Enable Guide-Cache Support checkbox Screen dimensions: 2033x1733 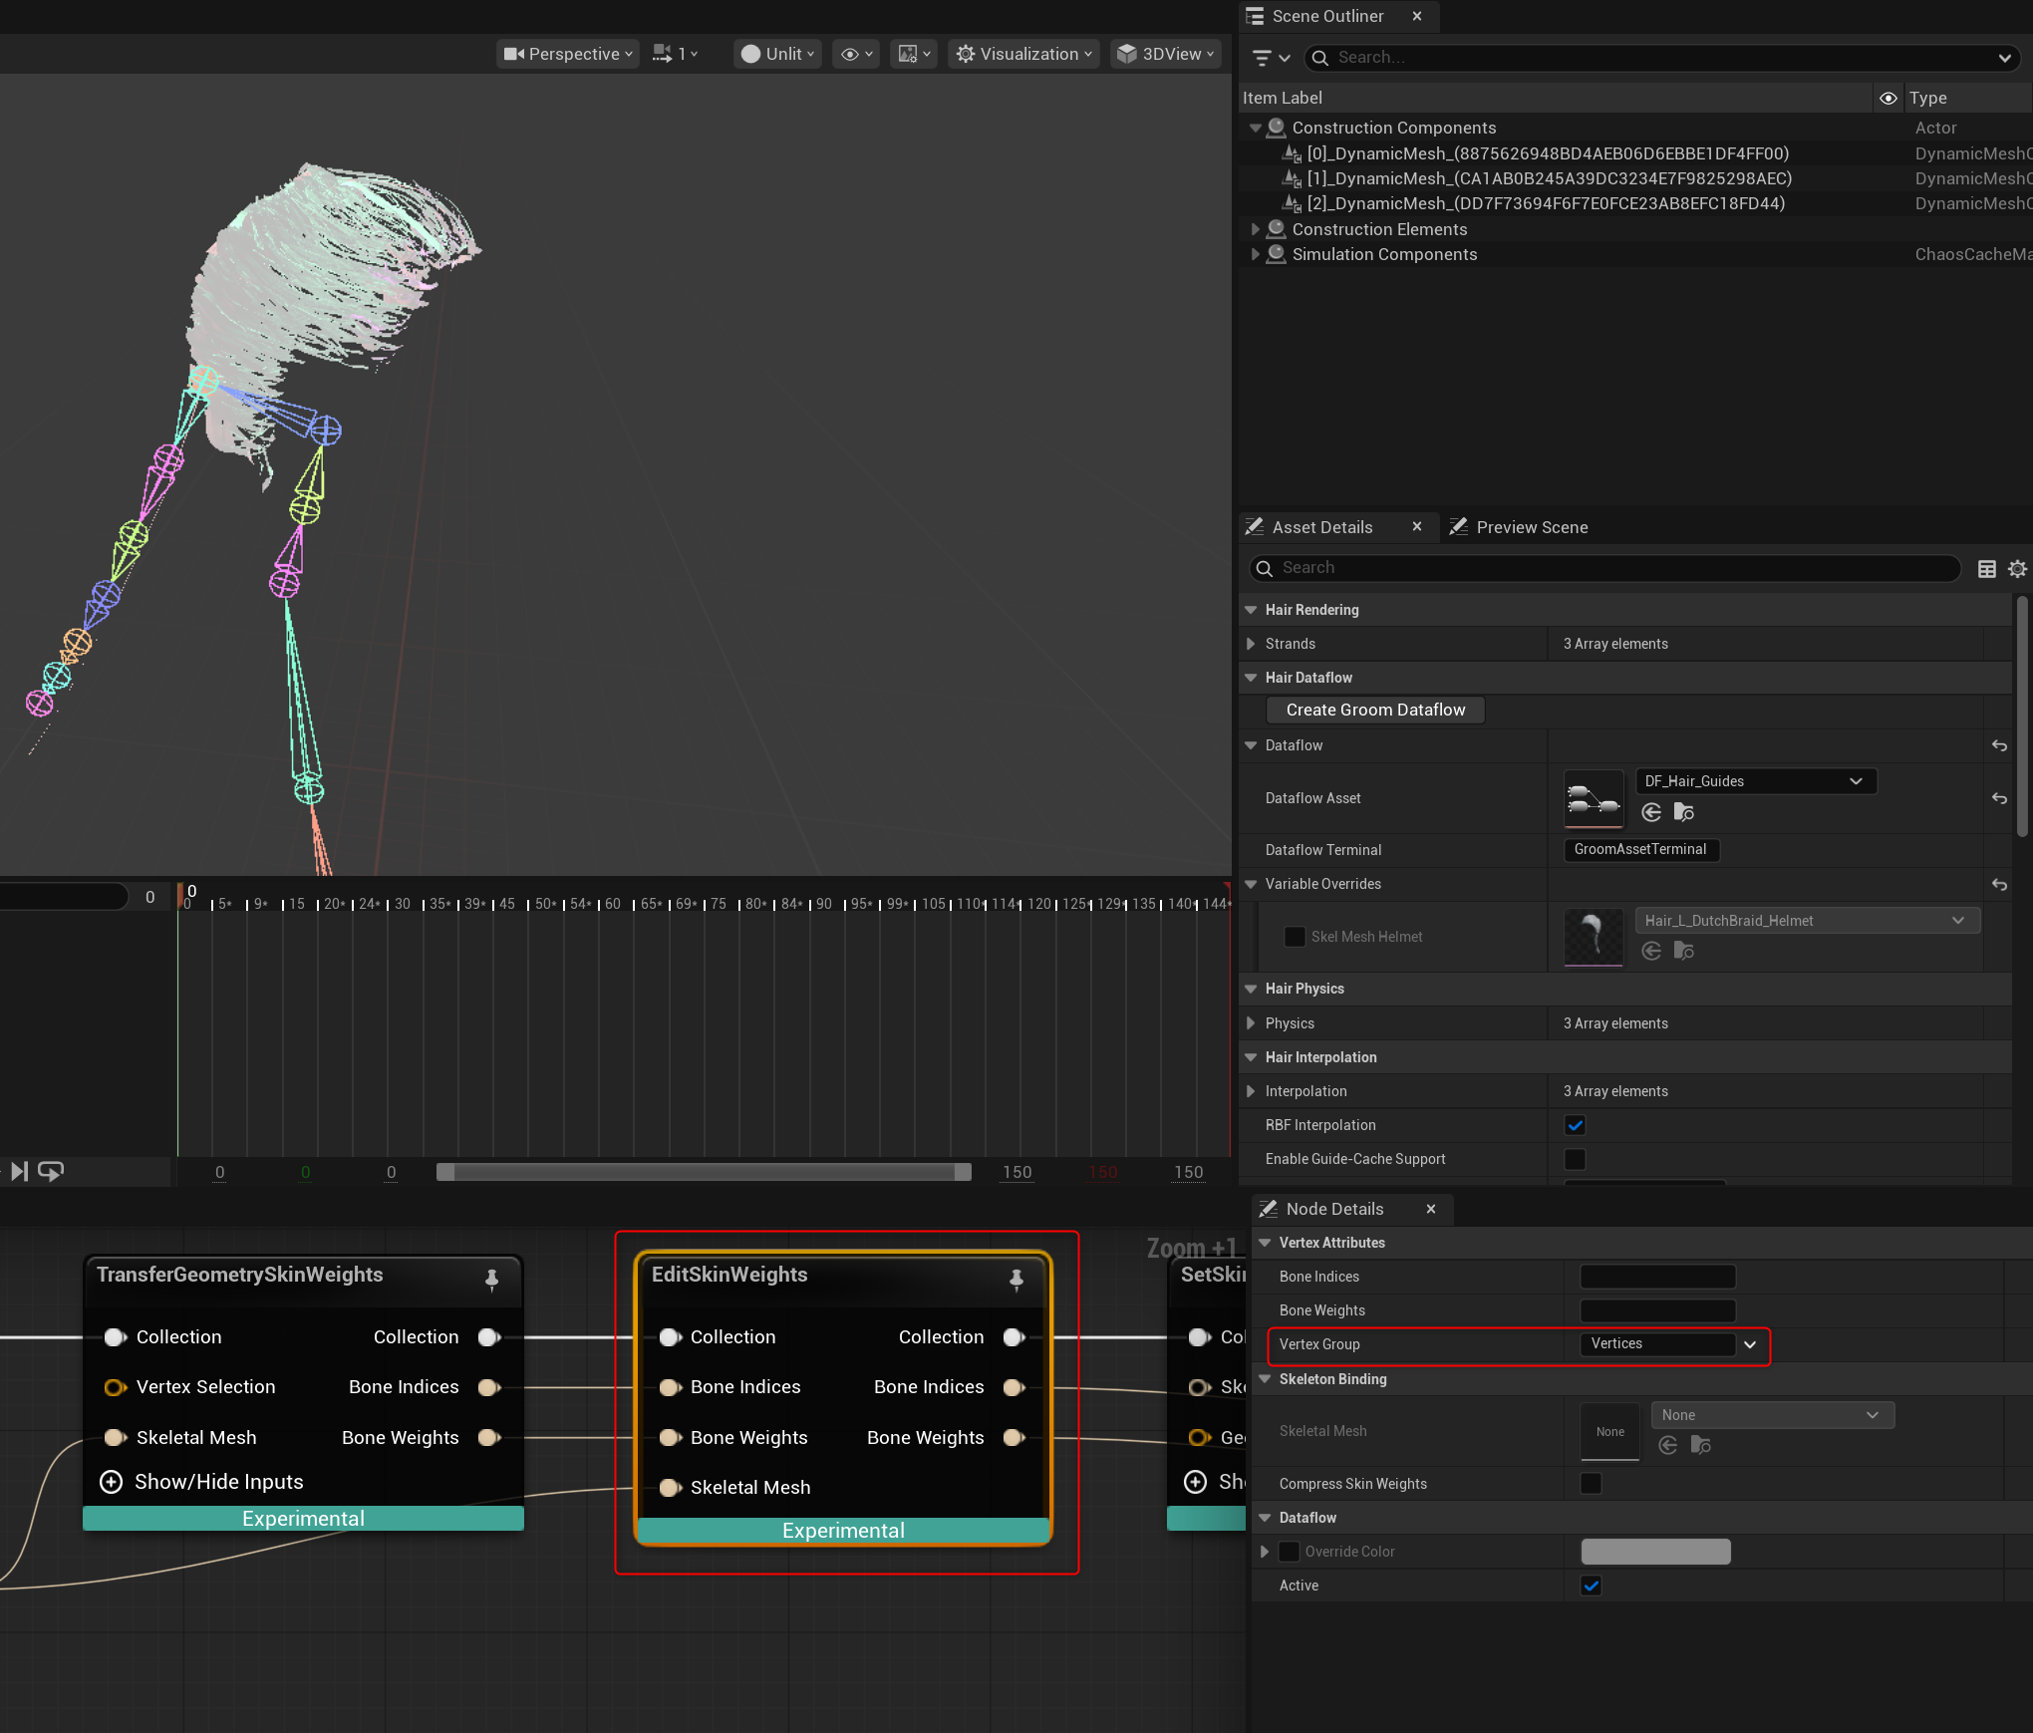tap(1575, 1159)
